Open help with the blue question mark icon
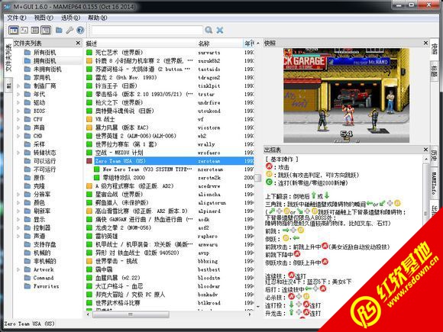 click(x=80, y=30)
